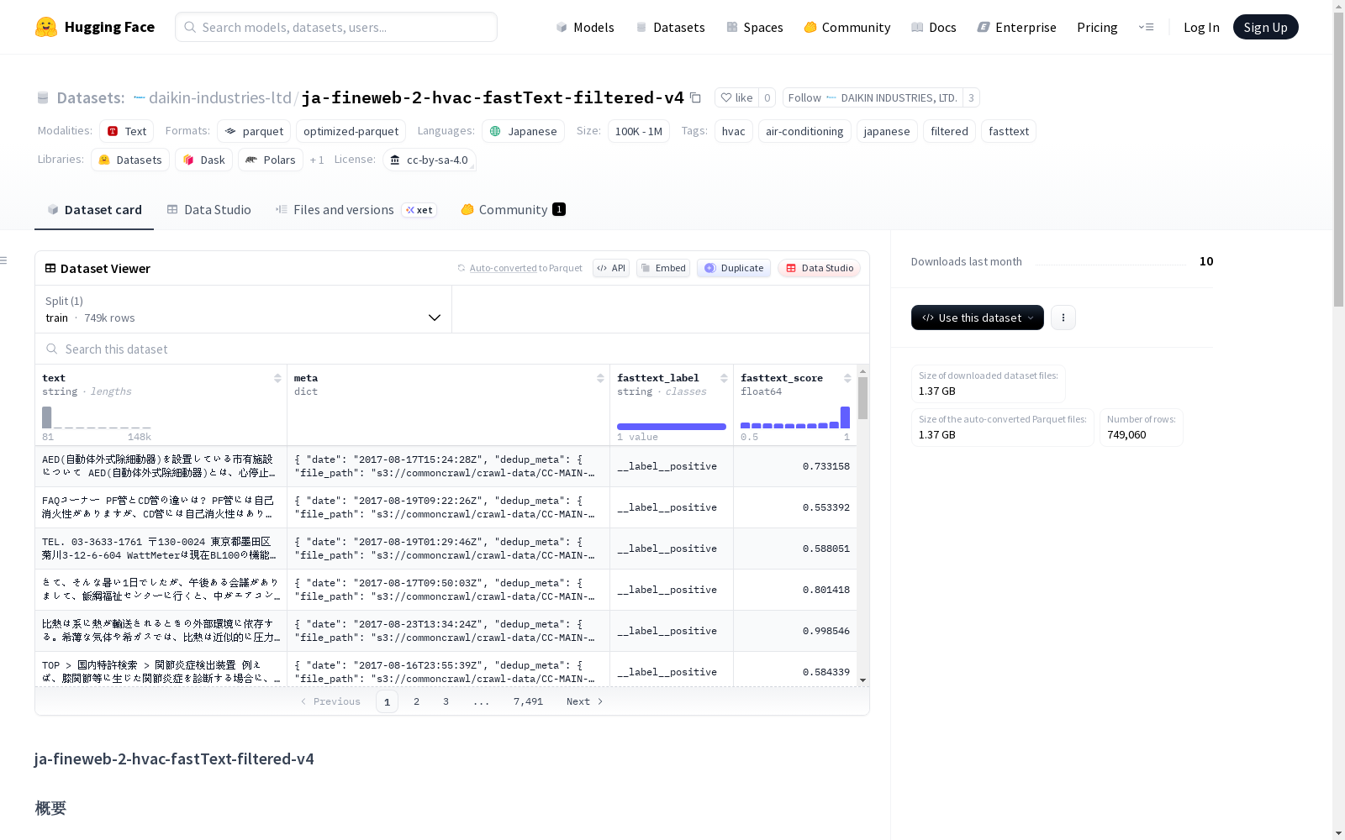Screen dimensions: 1345x840
Task: Click the Datasets library tag
Action: tap(130, 160)
